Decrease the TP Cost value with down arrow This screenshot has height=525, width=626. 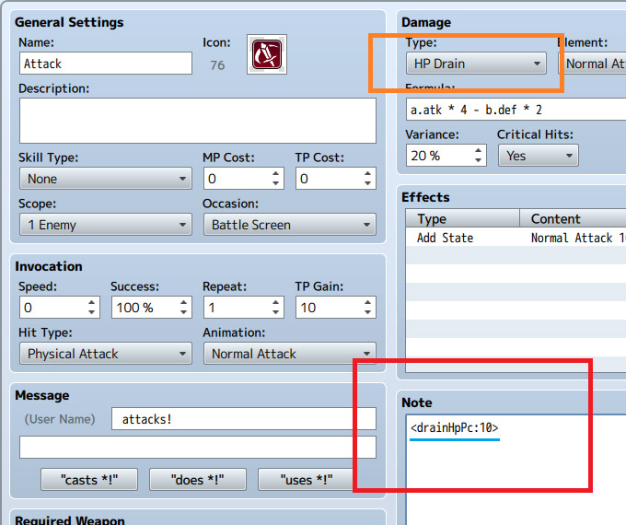click(367, 183)
